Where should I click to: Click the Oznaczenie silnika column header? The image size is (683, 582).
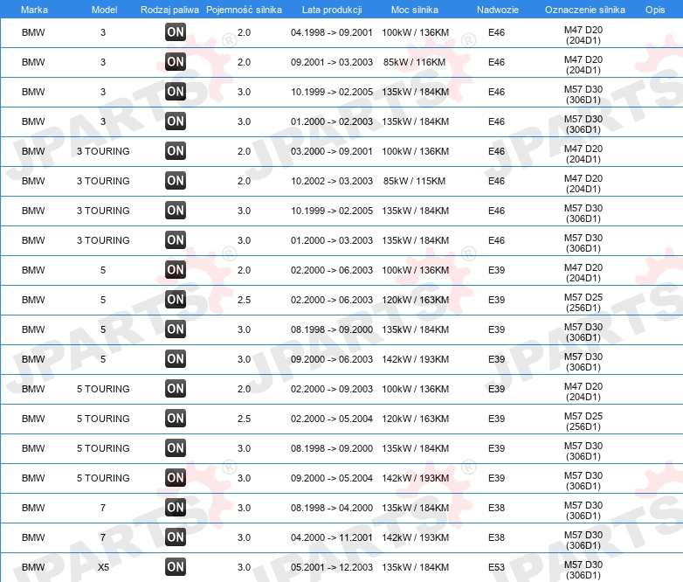click(x=585, y=10)
